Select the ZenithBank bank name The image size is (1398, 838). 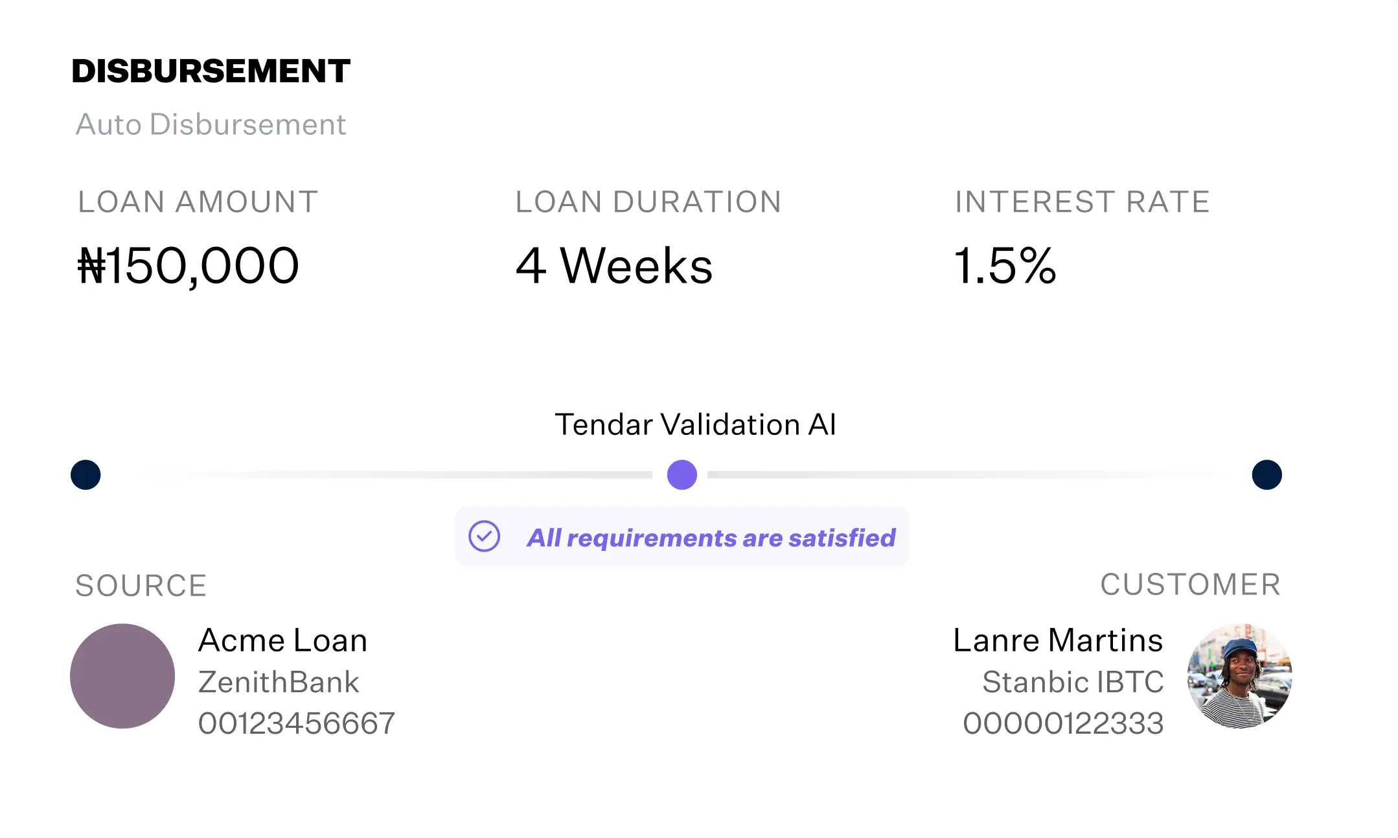click(x=279, y=682)
